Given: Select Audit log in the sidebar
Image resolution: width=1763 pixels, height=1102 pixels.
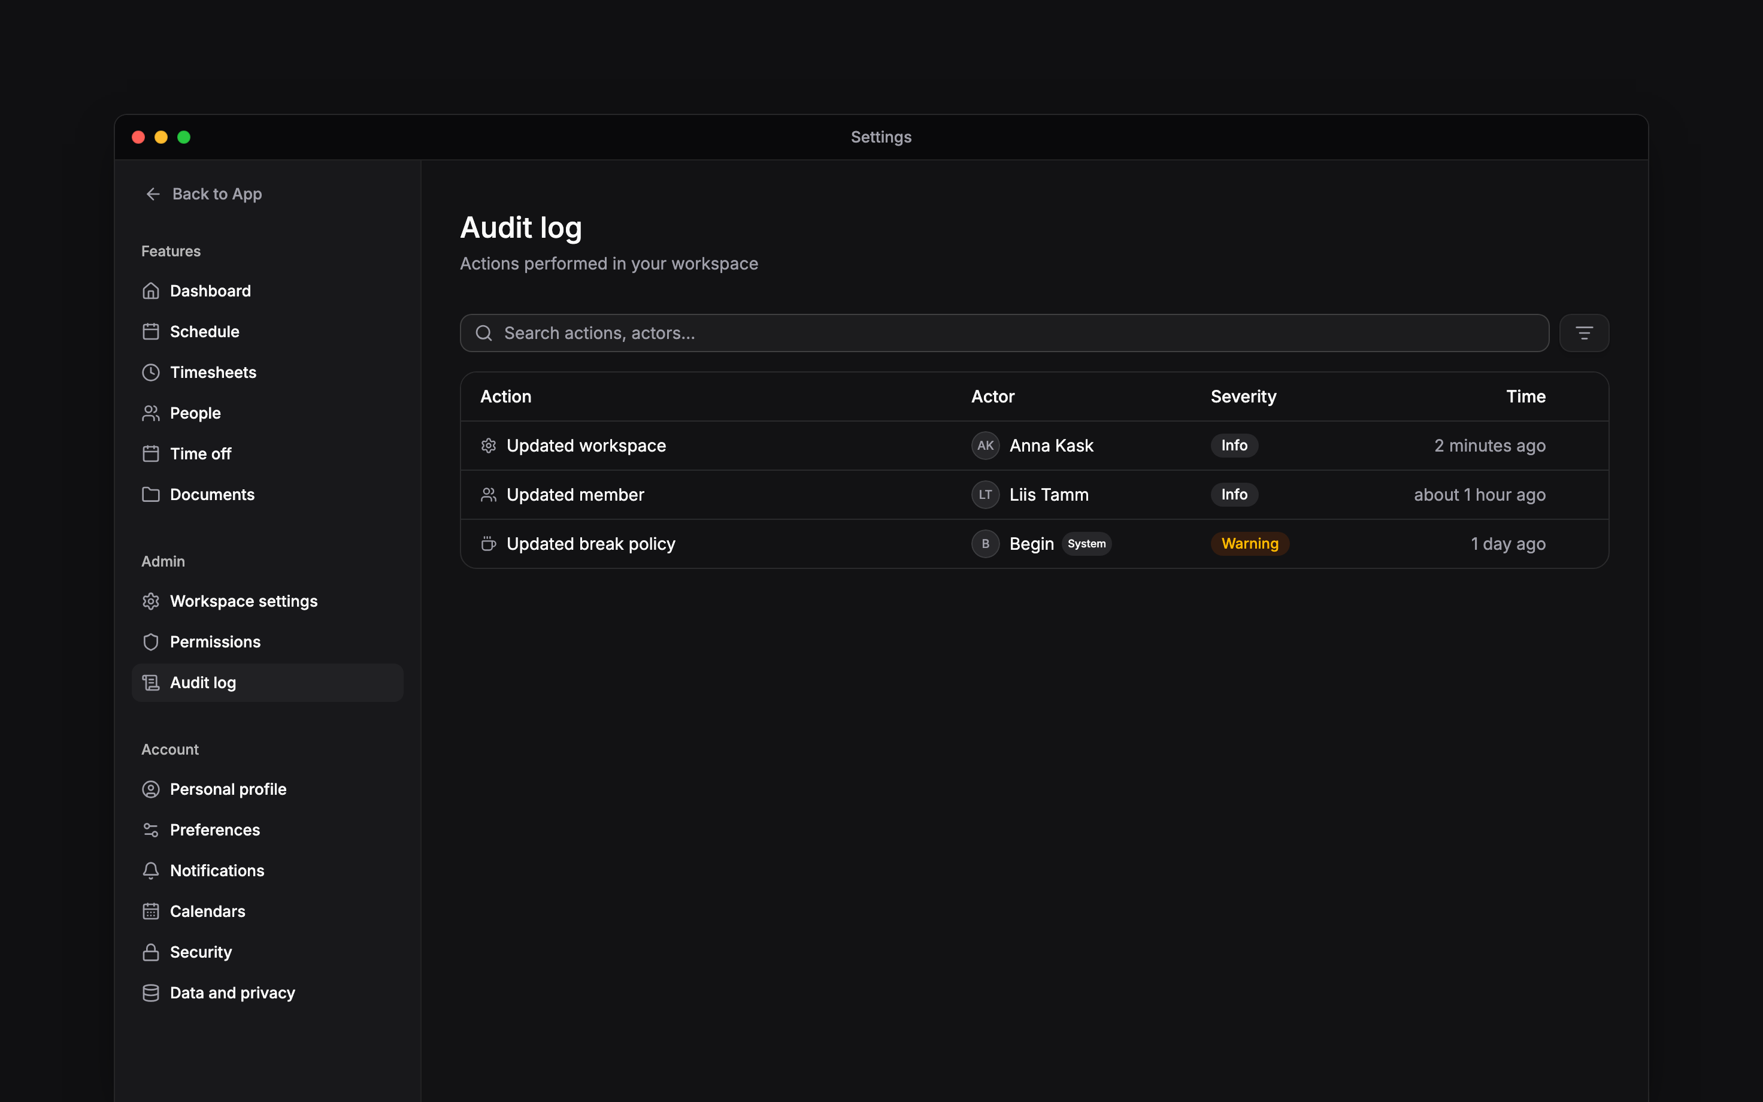Looking at the screenshot, I should pos(267,683).
